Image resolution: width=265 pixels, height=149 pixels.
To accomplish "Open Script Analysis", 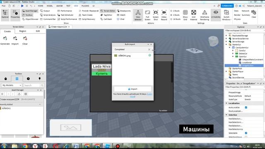I will [x=48, y=15].
